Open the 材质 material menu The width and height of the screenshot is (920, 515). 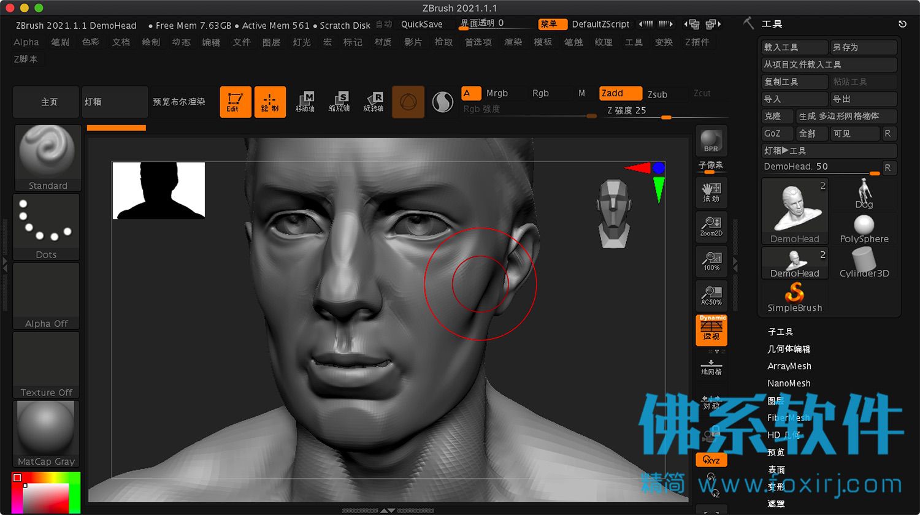383,42
